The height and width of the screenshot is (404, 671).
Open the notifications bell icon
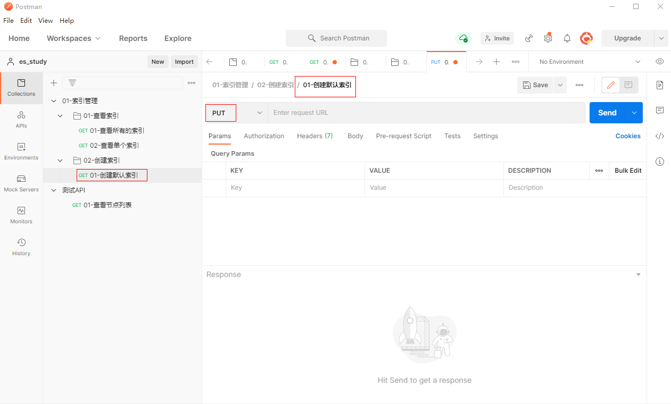[x=567, y=38]
